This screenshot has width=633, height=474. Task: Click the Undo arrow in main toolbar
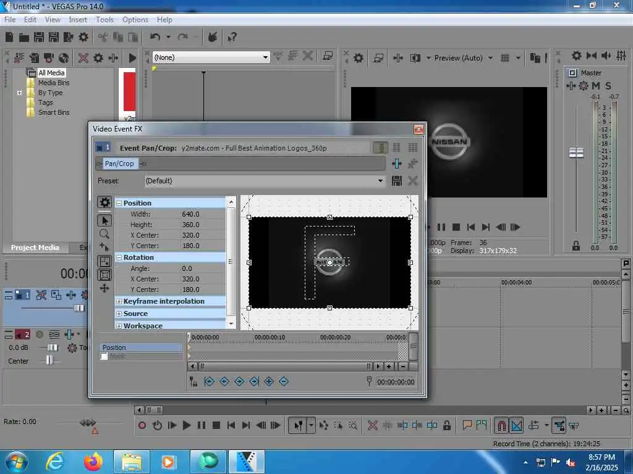click(155, 37)
